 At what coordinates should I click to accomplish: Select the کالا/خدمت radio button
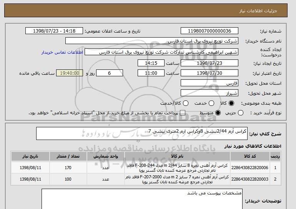pyautogui.click(x=186, y=103)
